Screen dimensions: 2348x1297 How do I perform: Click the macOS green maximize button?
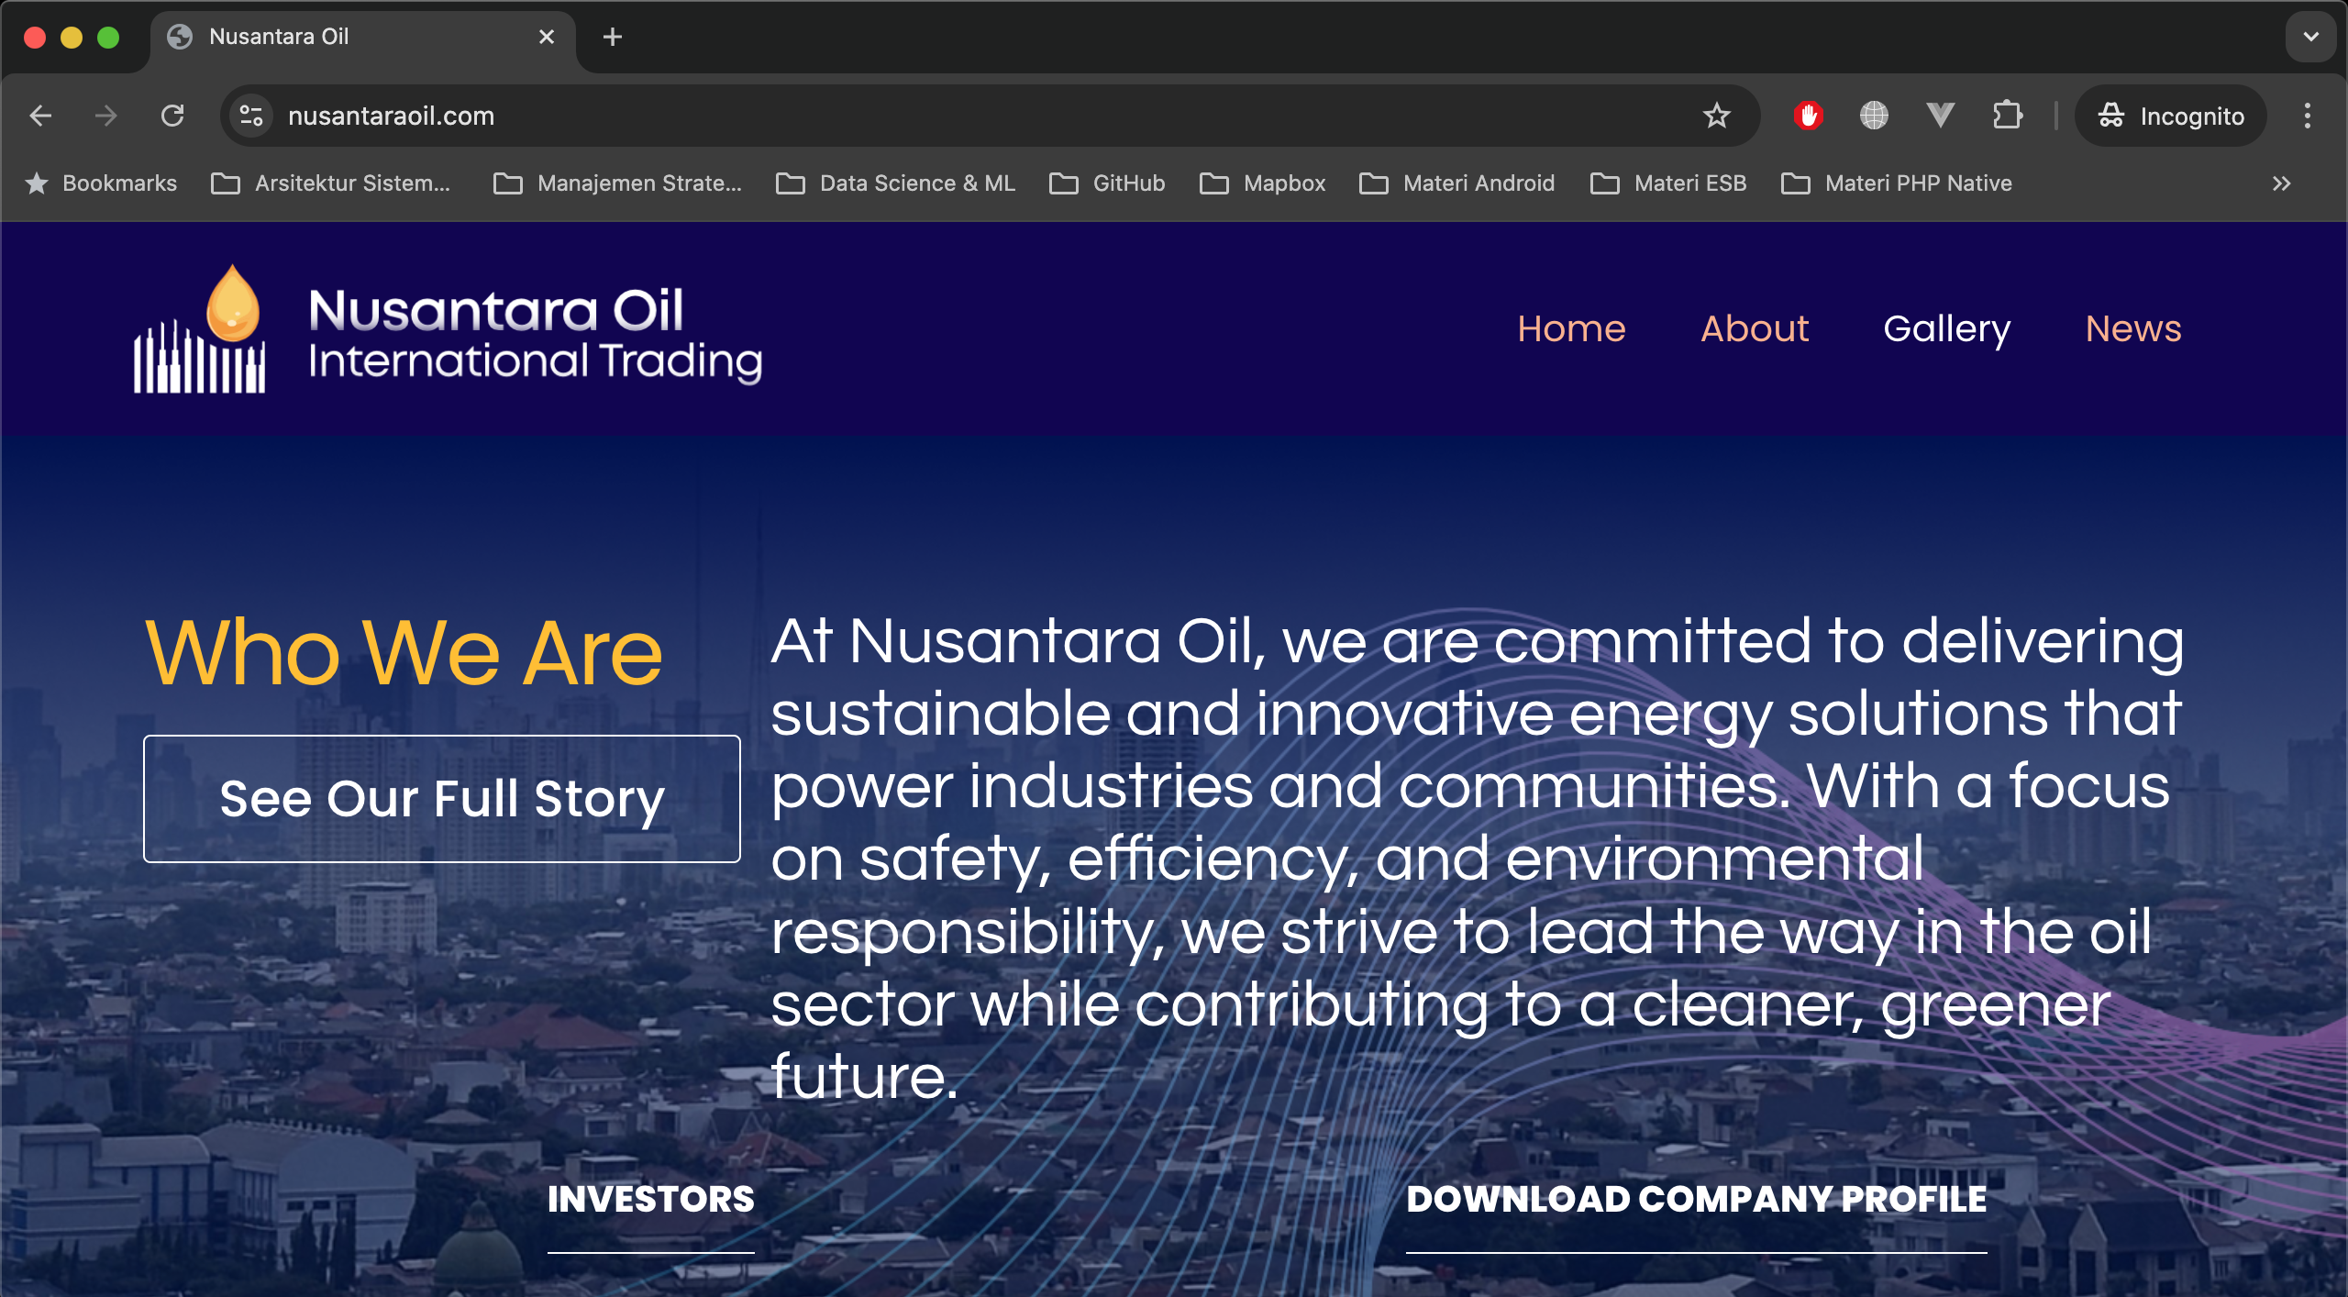(x=108, y=37)
